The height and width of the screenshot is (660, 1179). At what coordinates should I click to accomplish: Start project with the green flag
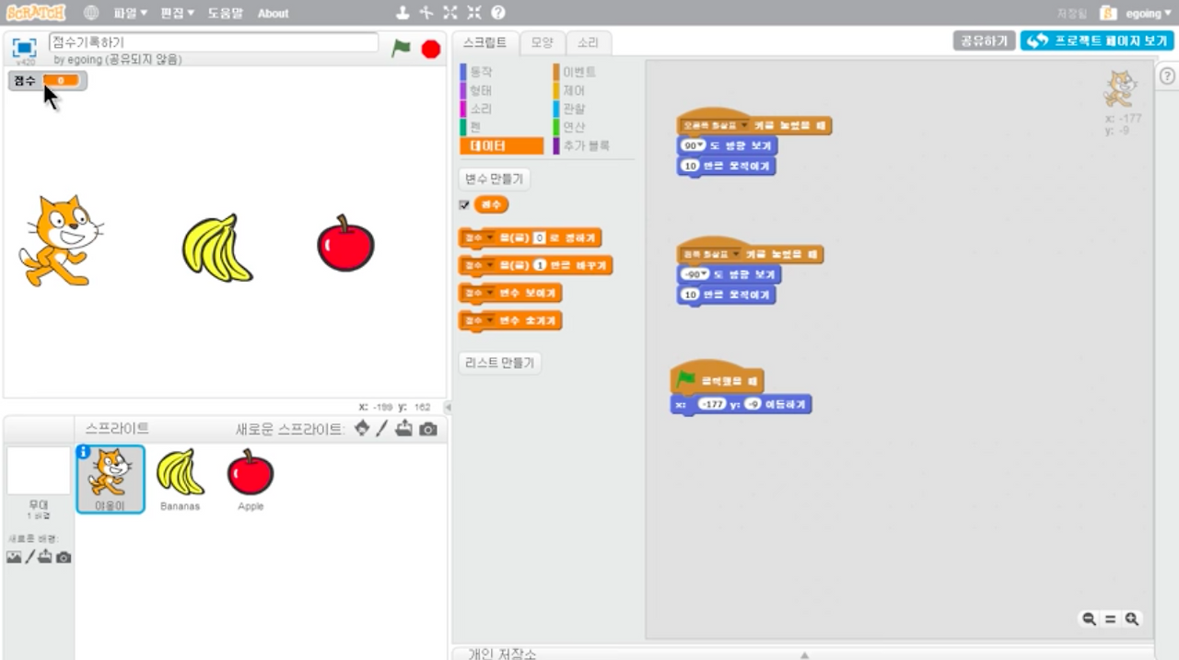click(401, 49)
